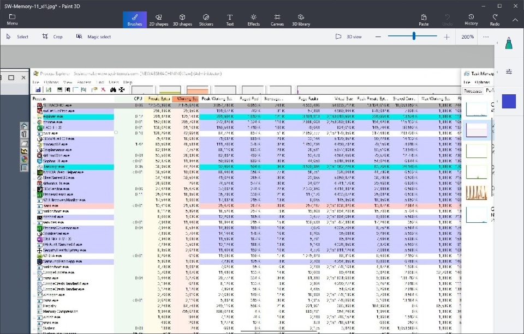The image size is (524, 334).
Task: Open the three-dots more options menu
Action: pyautogui.click(x=486, y=37)
